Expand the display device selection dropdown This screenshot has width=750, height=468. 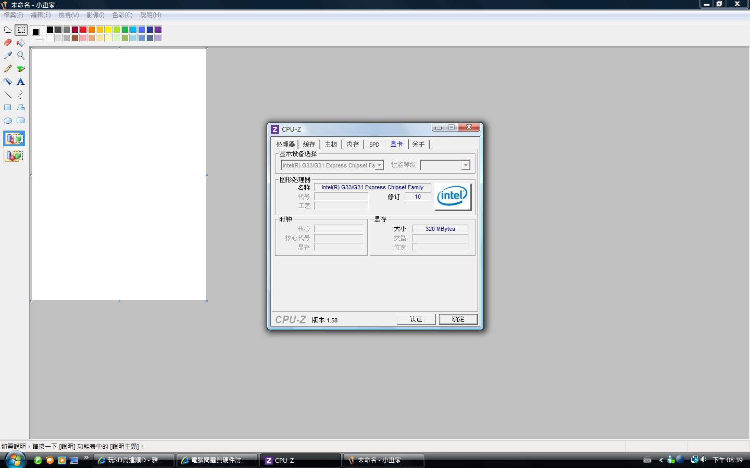[379, 165]
